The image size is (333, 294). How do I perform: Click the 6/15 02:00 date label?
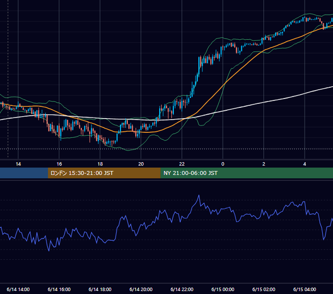click(264, 289)
